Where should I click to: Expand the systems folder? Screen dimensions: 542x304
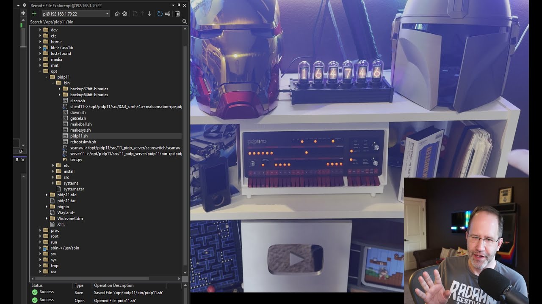[x=53, y=183]
